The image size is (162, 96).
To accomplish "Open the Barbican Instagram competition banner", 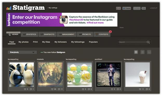I will click(62, 20).
